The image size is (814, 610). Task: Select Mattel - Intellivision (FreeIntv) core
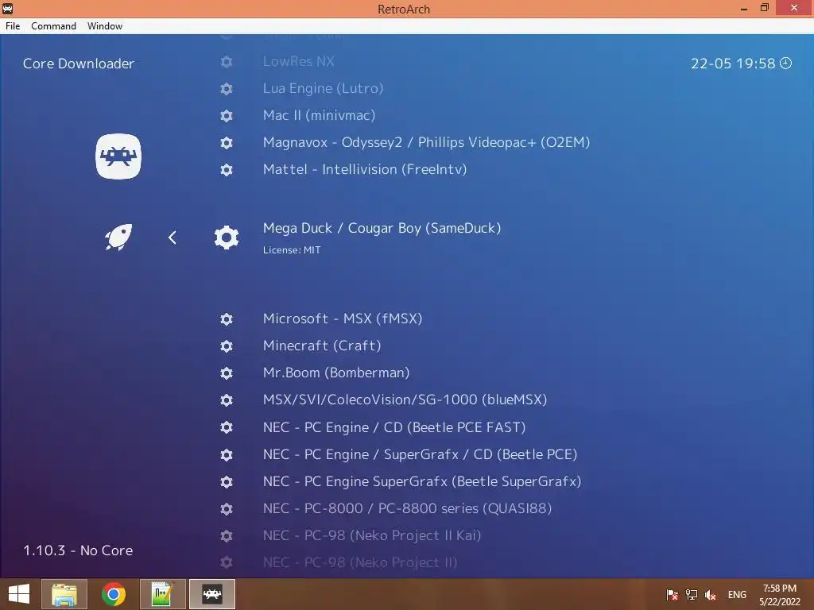[x=364, y=170]
